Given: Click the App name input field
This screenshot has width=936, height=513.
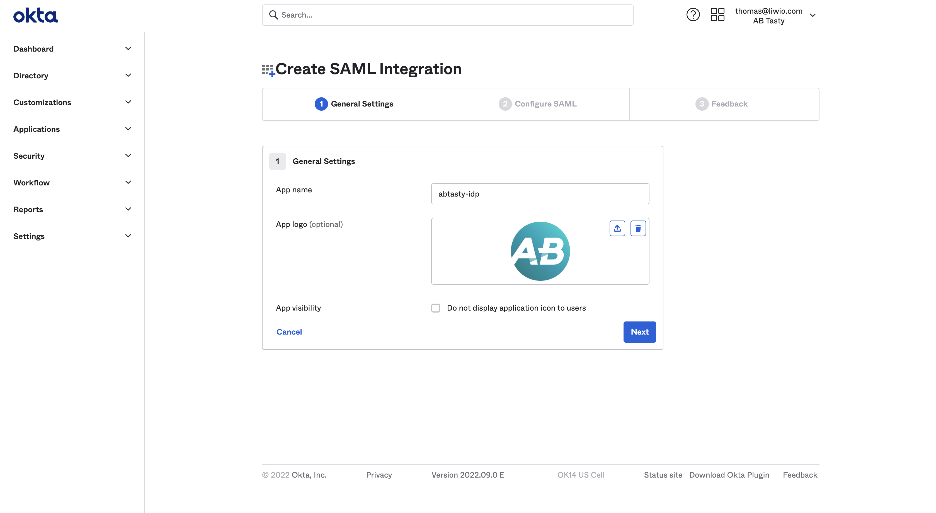Looking at the screenshot, I should [x=540, y=194].
